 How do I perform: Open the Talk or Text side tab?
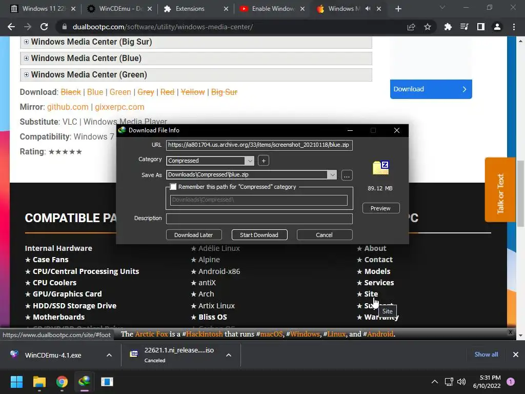coord(500,190)
